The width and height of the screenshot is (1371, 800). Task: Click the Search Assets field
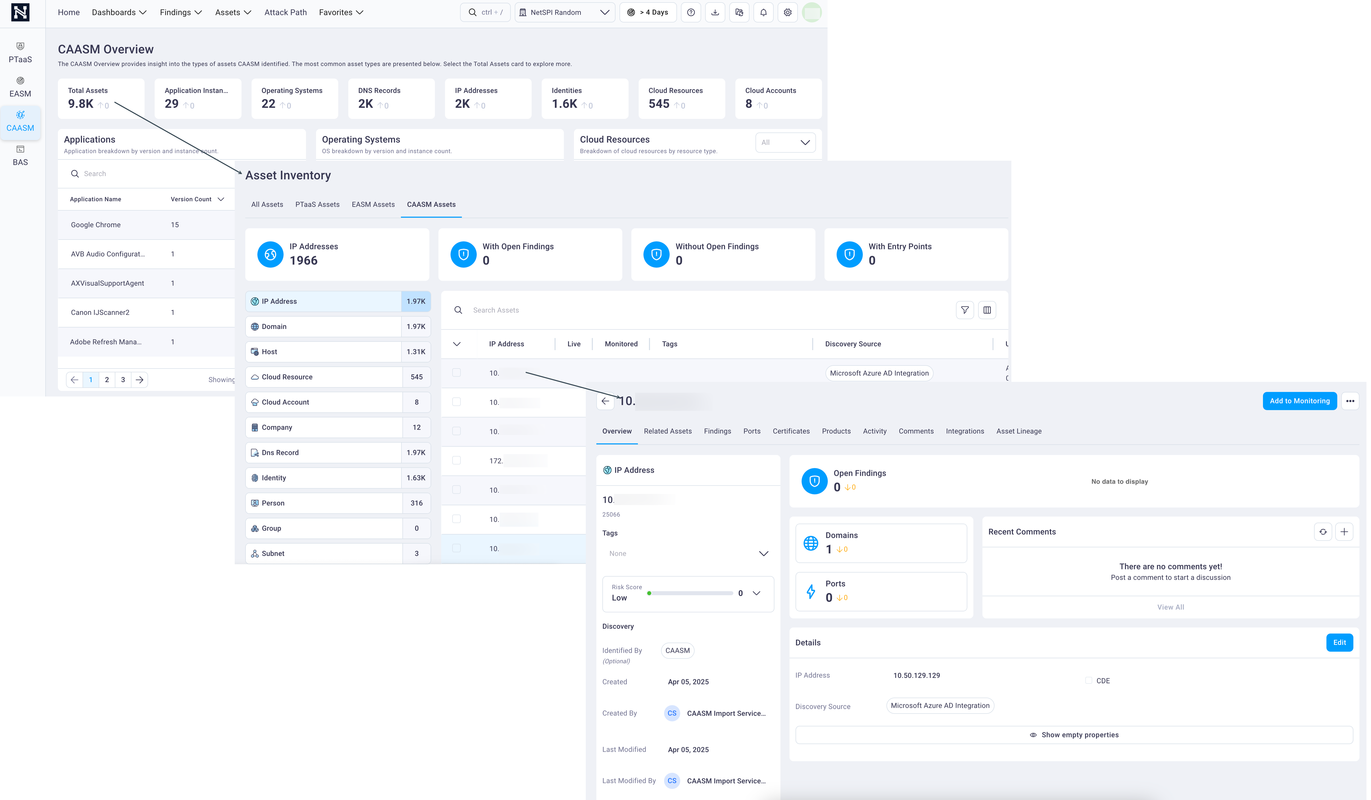pos(702,310)
